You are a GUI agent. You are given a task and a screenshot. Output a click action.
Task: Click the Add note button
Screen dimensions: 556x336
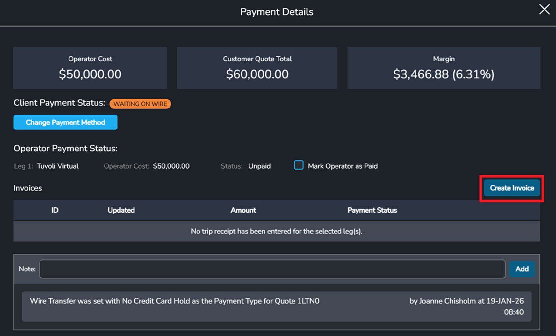522,269
